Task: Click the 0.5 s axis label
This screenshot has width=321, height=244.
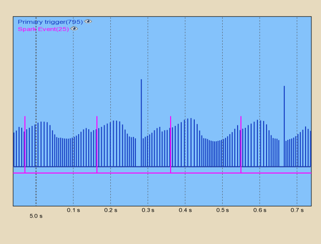Action: (x=222, y=210)
